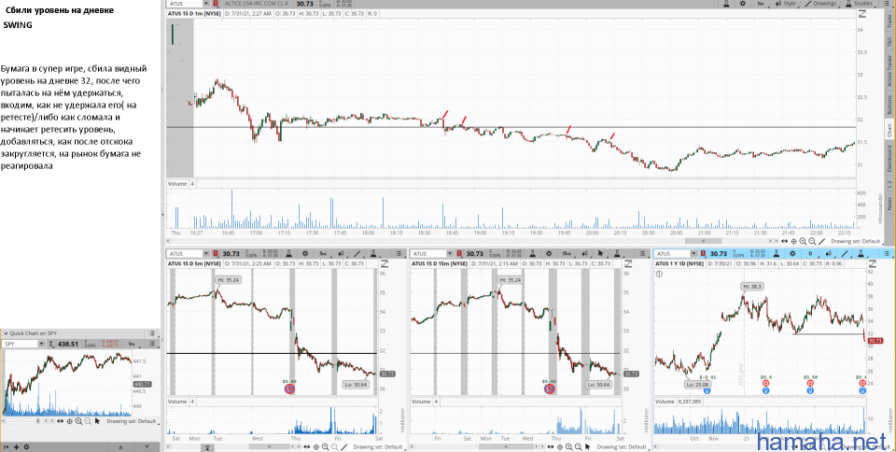Switch to the T&S side tab
896x452 pixels.
(889, 43)
